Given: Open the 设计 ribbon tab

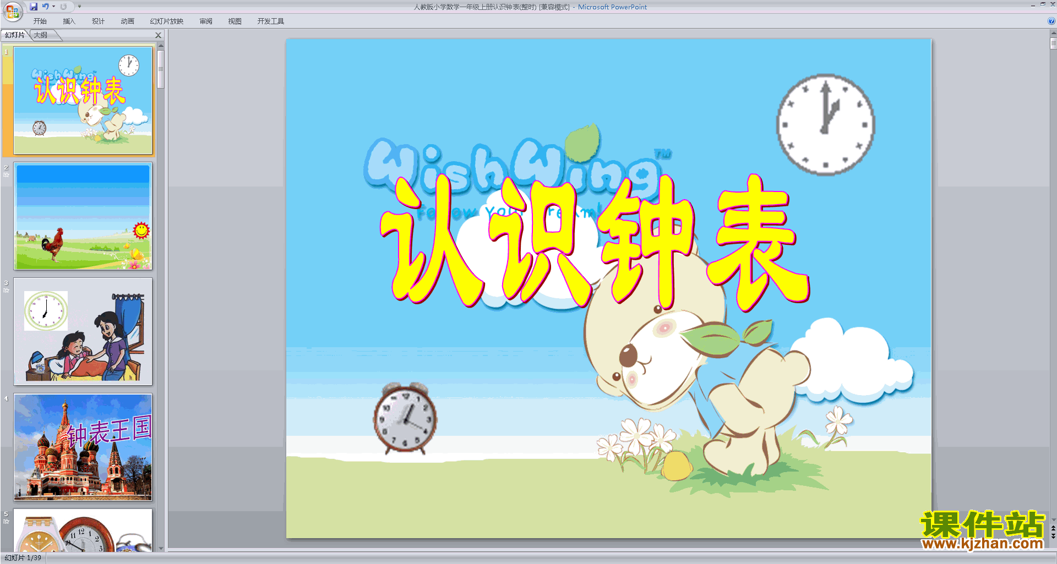Looking at the screenshot, I should [x=98, y=21].
